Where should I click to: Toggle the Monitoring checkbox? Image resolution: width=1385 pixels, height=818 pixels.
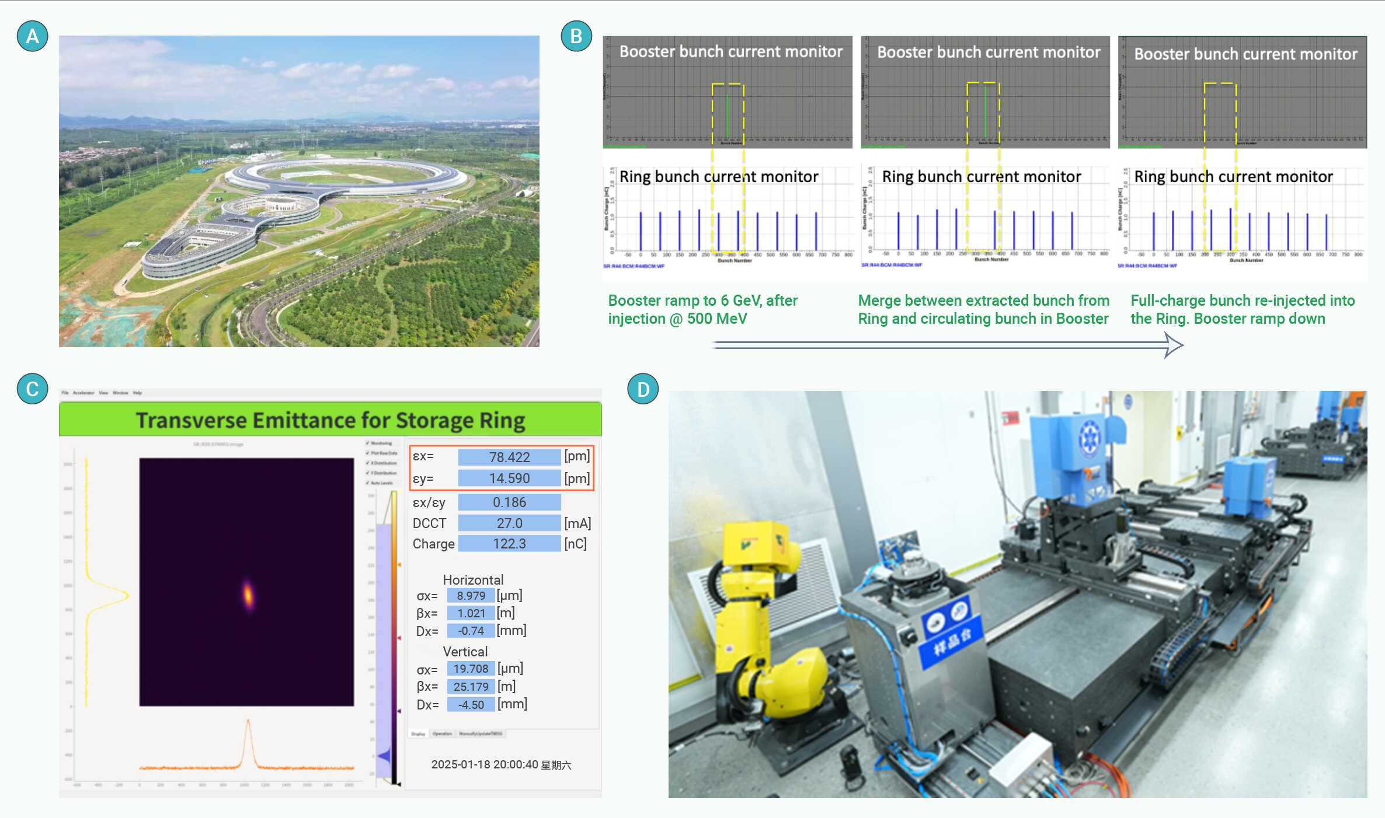click(367, 443)
